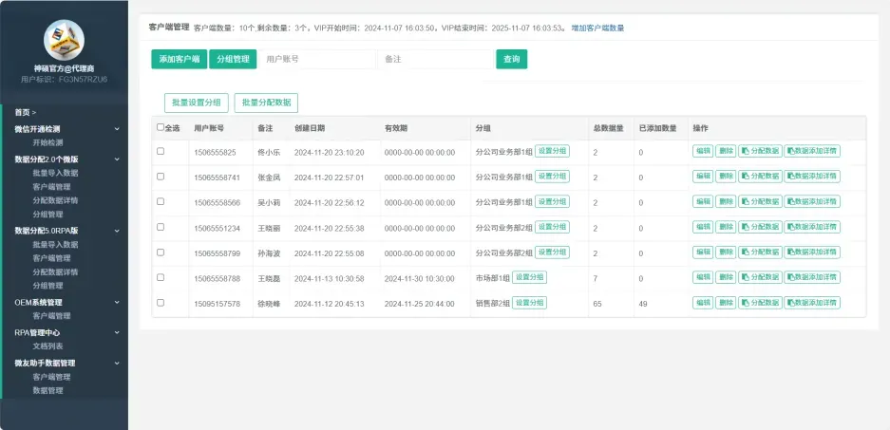Open 批量导入数据 under 数据分配2.0个微版
This screenshot has width=890, height=430.
[x=55, y=174]
